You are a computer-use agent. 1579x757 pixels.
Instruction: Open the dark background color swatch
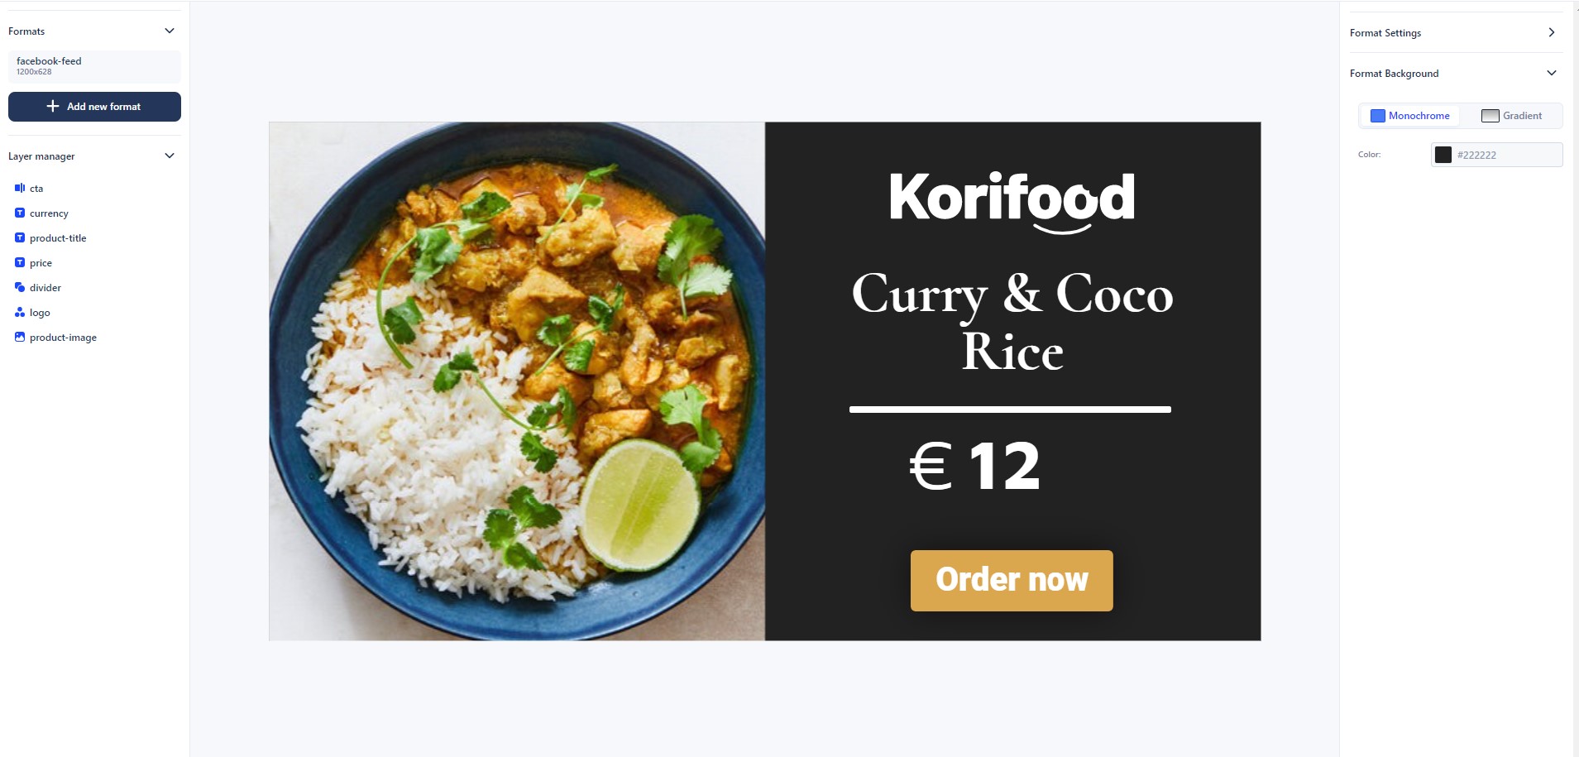coord(1443,155)
